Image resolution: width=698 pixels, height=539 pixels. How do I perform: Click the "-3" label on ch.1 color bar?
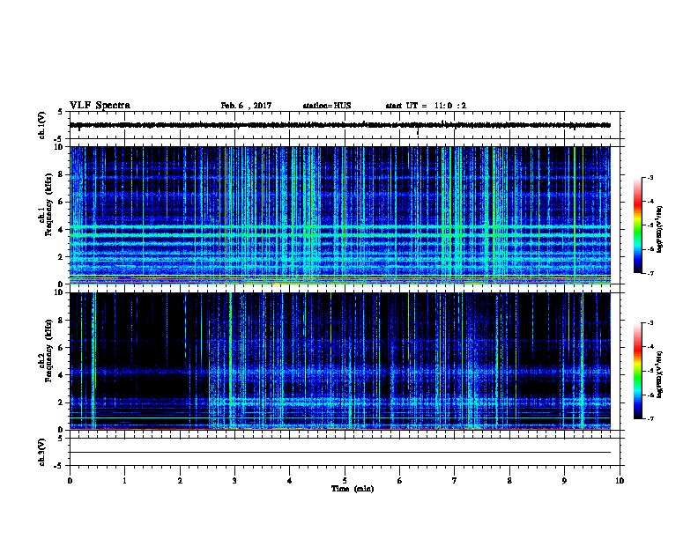[x=650, y=177]
